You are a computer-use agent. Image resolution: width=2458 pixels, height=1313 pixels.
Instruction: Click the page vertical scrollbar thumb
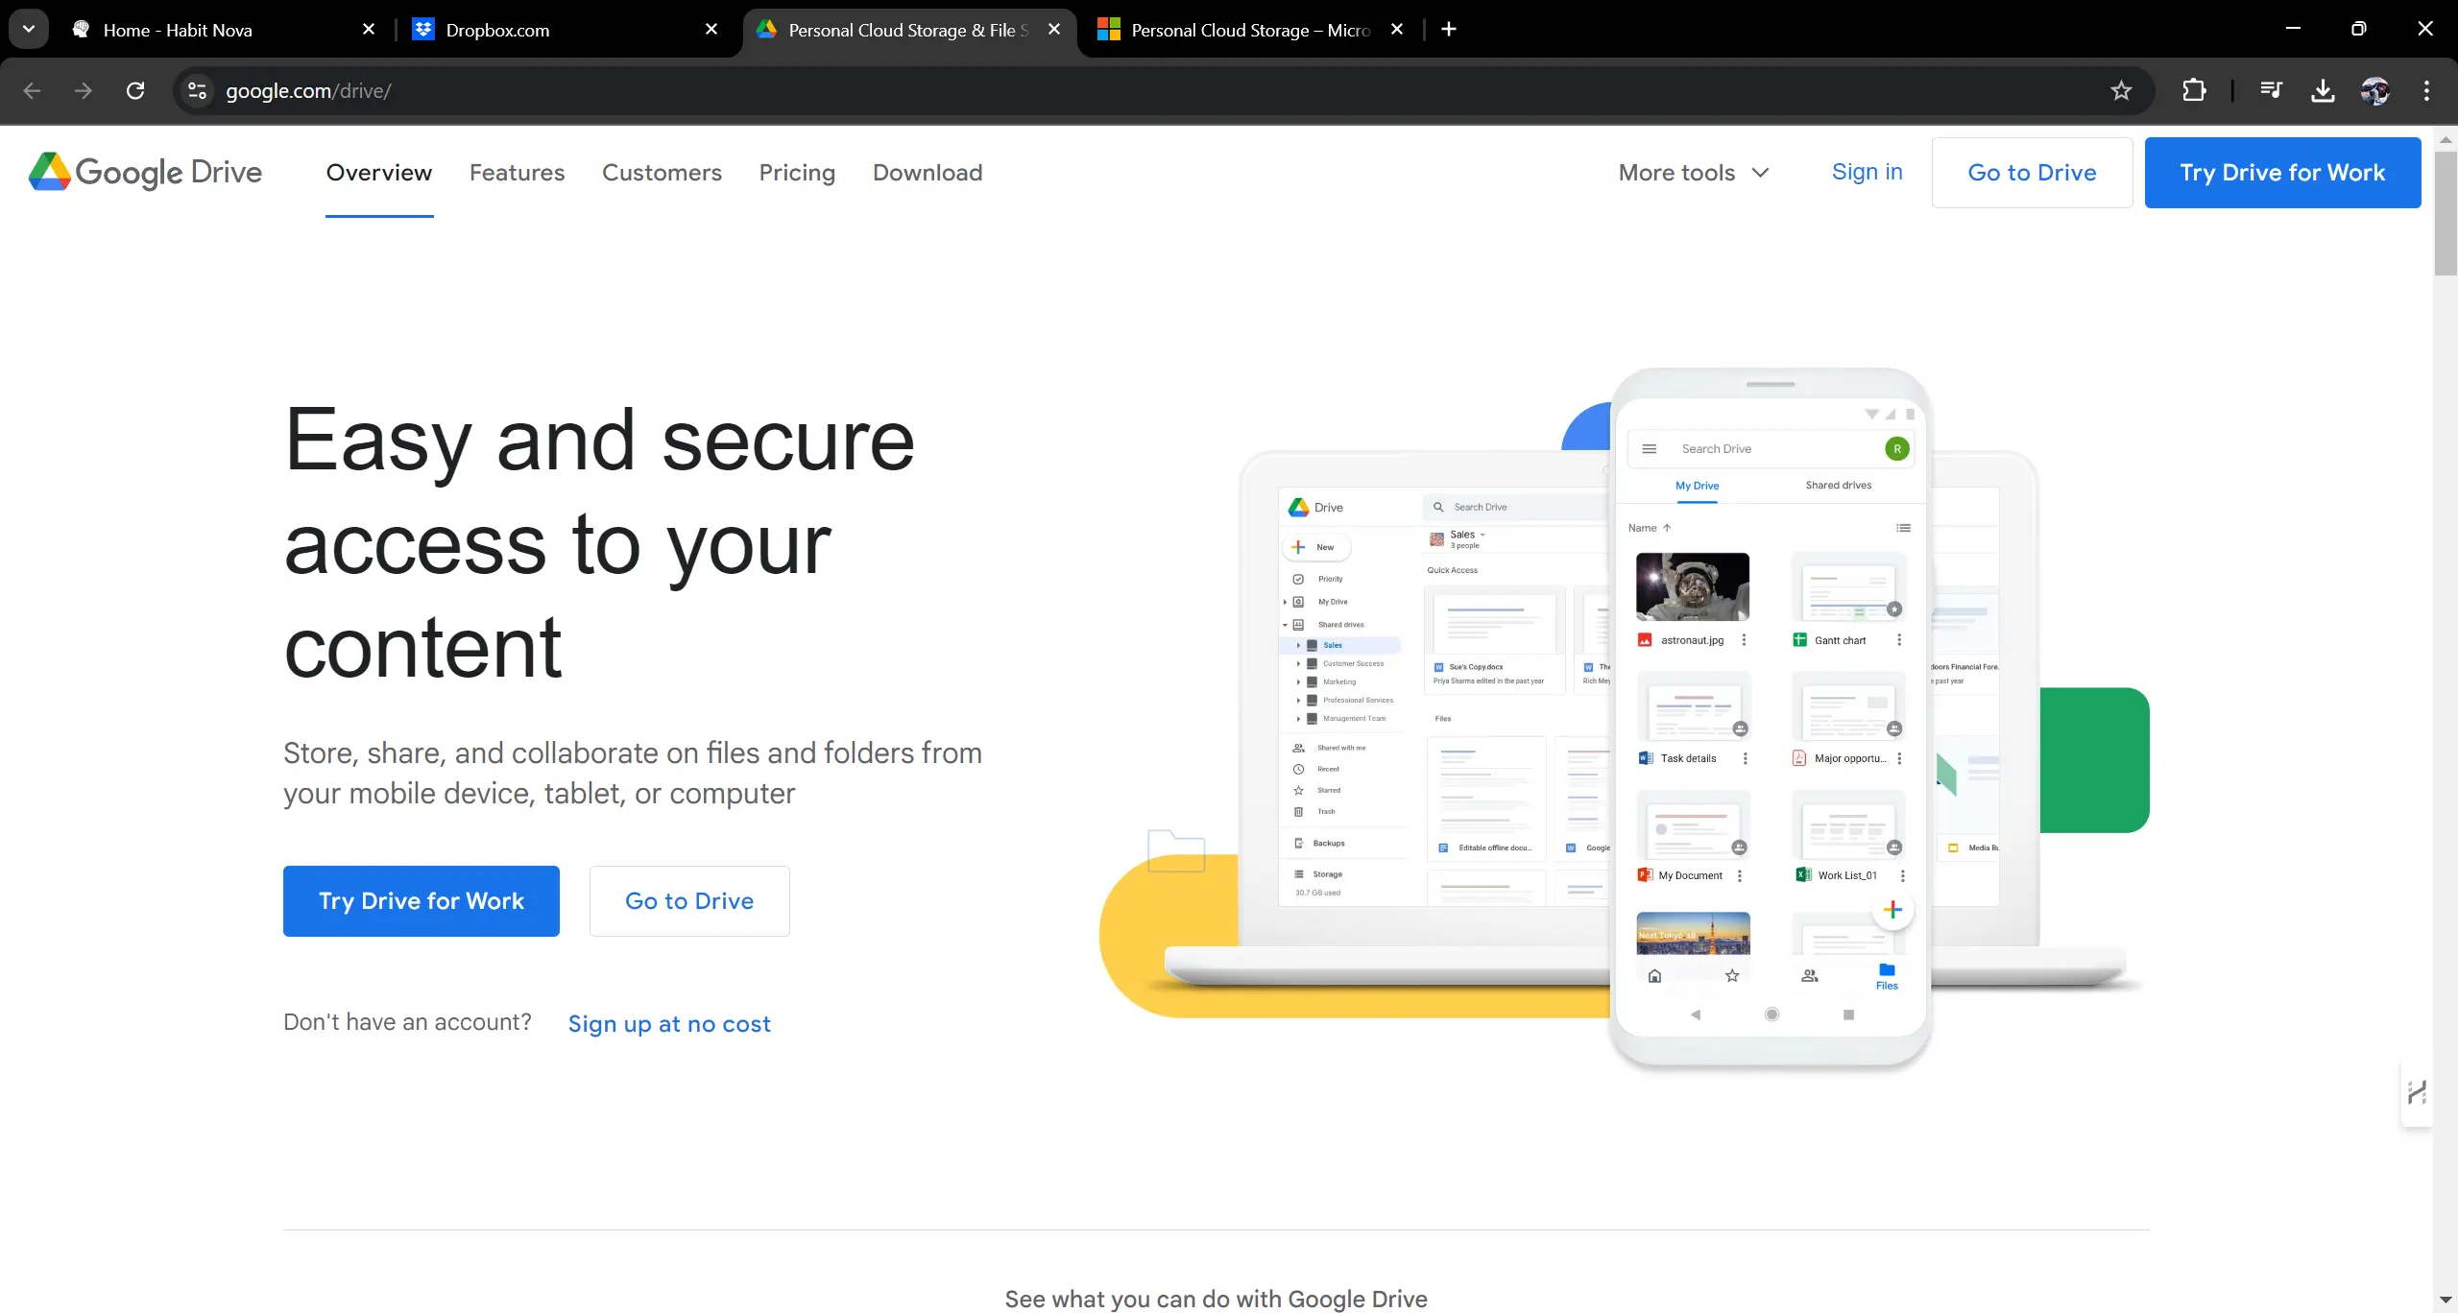(x=2446, y=213)
